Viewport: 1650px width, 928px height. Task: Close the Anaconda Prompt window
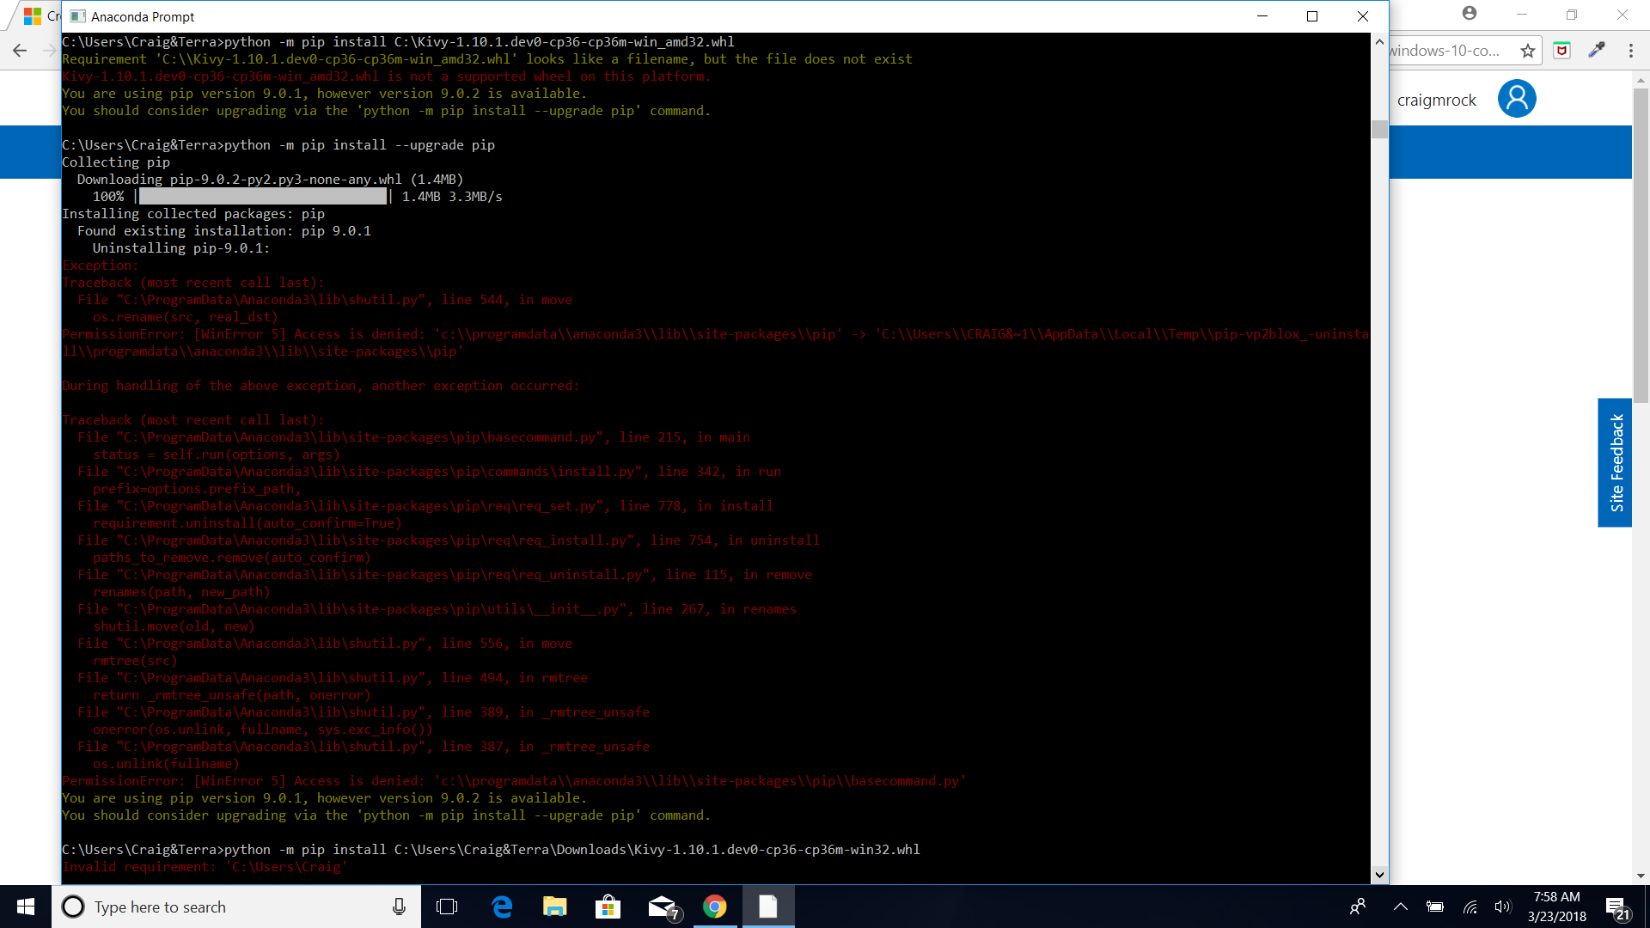pos(1363,16)
